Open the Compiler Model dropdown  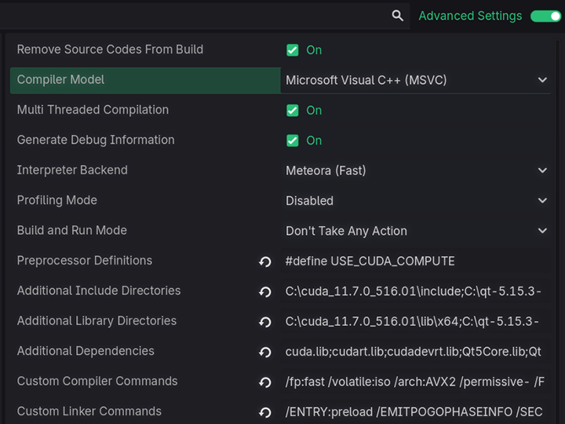[416, 80]
